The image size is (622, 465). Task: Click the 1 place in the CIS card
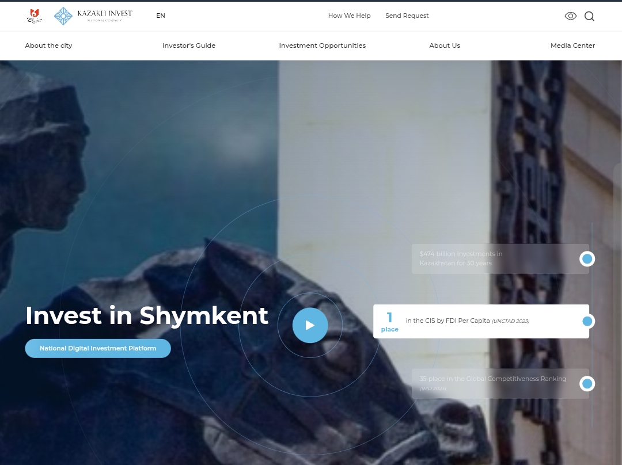(481, 322)
